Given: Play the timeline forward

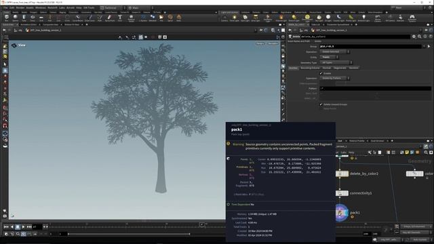Looking at the screenshot, I should click(x=23, y=226).
